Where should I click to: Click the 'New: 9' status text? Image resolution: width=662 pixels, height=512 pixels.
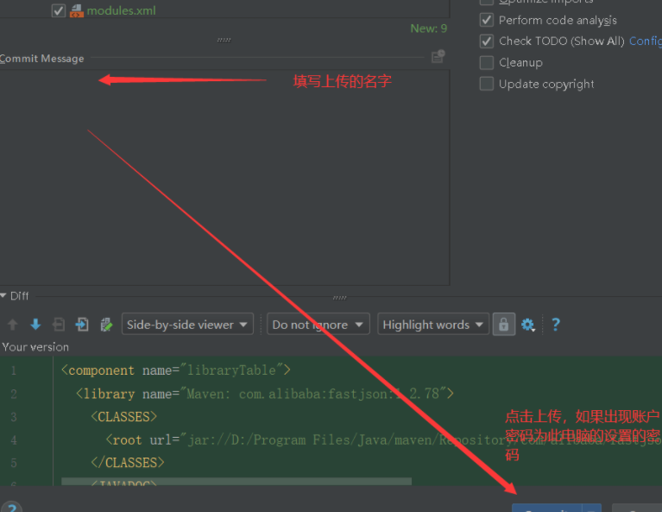coord(428,28)
